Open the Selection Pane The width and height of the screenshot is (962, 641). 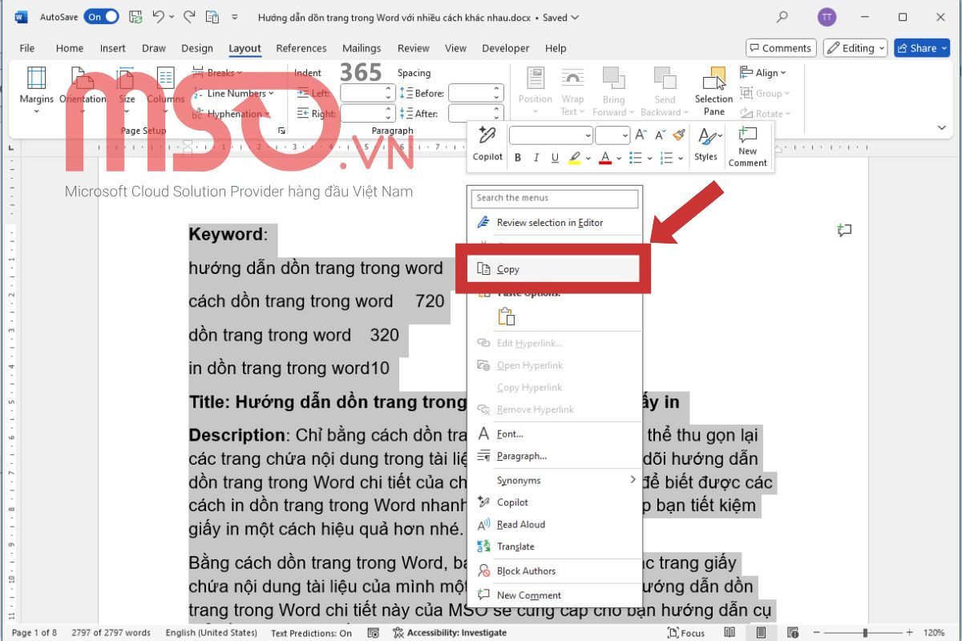click(713, 91)
